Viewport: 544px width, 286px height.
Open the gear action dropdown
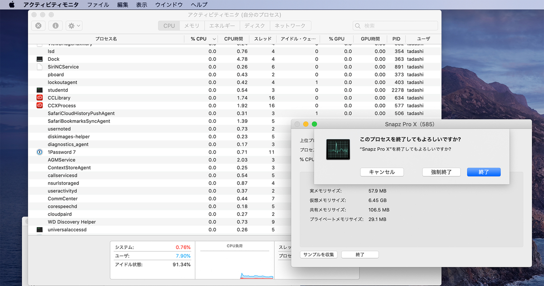74,26
